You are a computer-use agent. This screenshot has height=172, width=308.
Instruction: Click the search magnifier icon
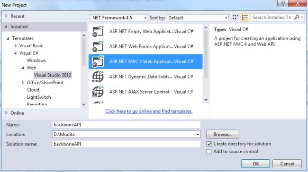point(297,17)
